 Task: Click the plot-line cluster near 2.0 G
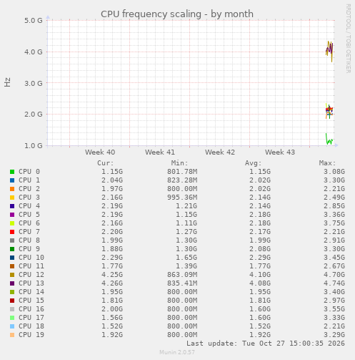pos(329,111)
